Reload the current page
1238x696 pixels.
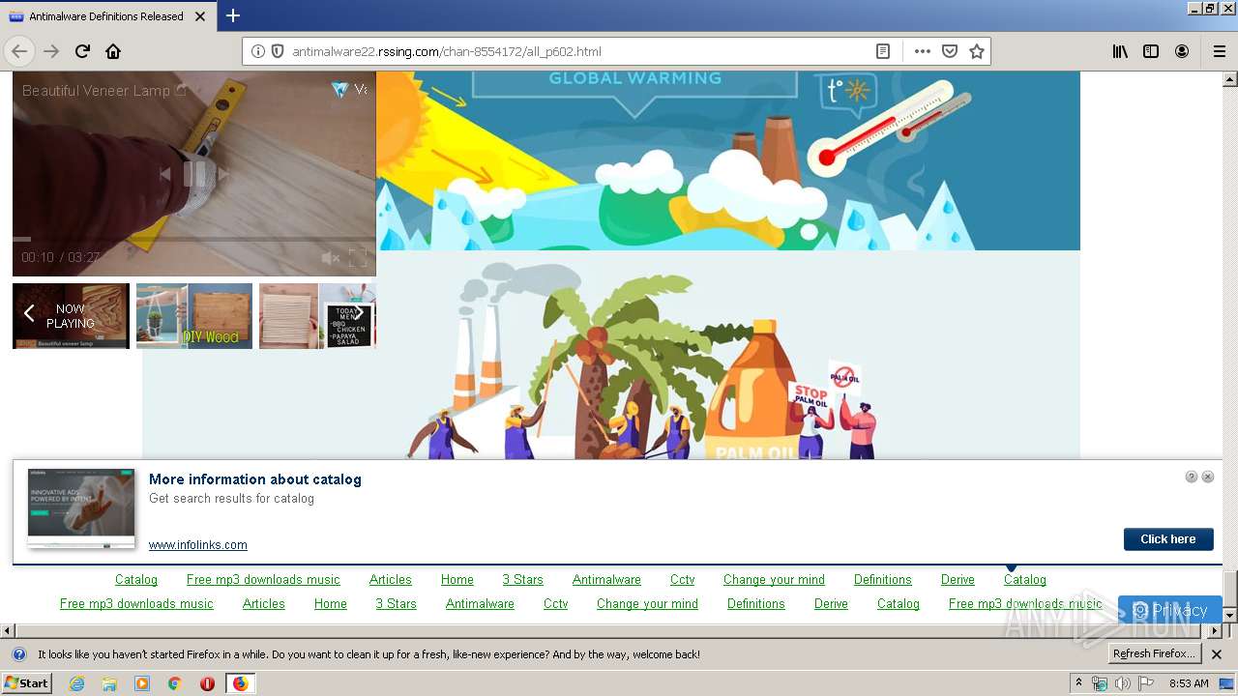(82, 51)
